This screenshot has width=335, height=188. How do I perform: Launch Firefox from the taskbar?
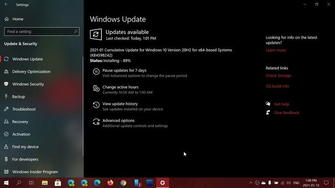(110, 183)
